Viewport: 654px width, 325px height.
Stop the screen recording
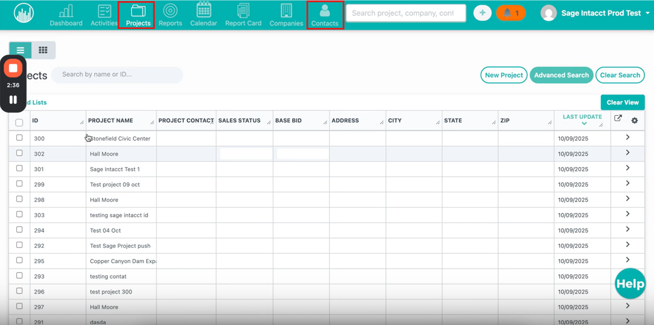[x=13, y=68]
